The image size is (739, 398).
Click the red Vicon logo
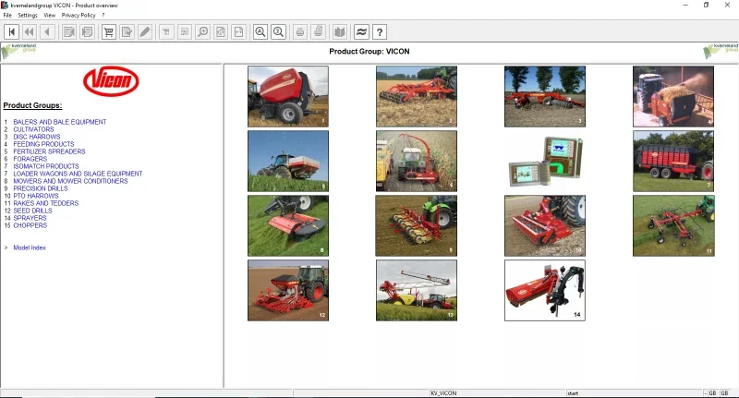pyautogui.click(x=111, y=81)
